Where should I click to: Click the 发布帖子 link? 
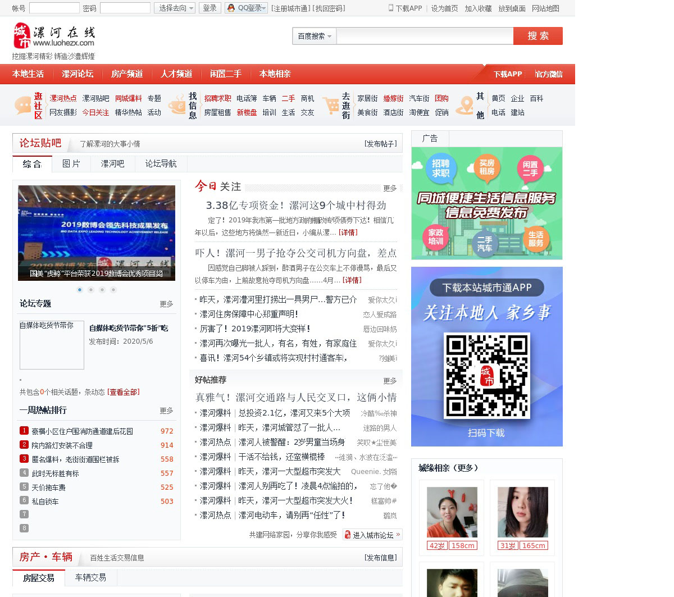[380, 144]
